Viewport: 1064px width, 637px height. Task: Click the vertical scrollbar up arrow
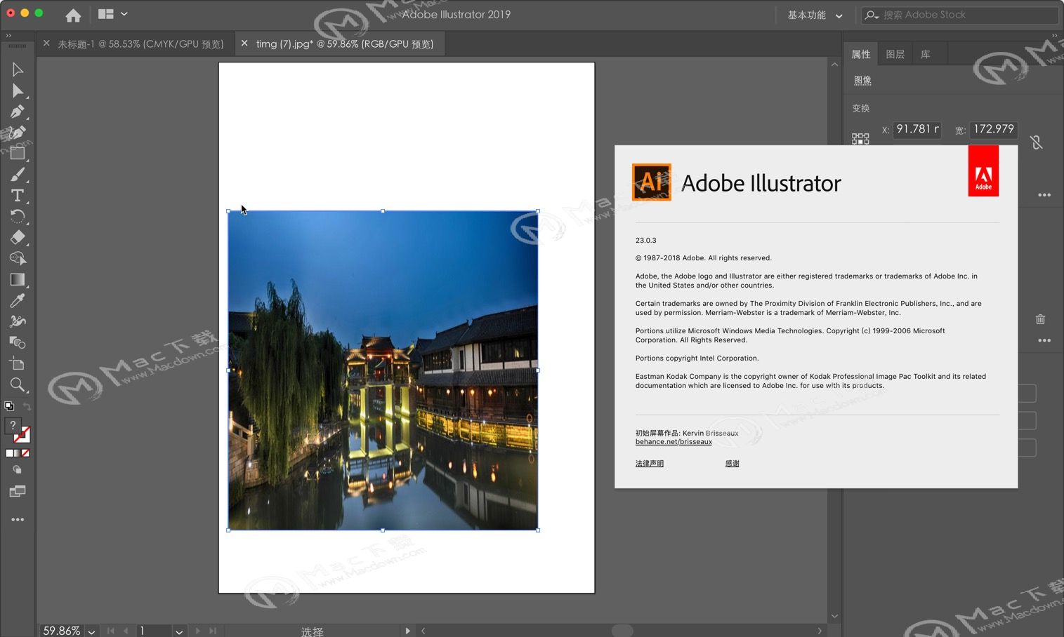(834, 65)
